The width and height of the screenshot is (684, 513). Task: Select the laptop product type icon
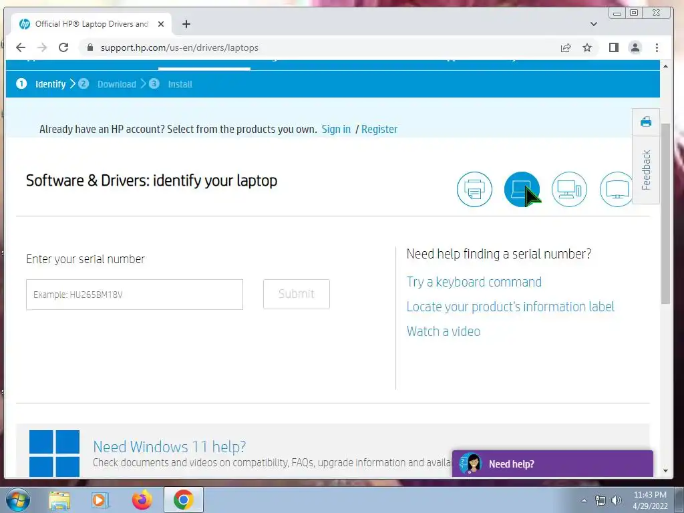(522, 189)
